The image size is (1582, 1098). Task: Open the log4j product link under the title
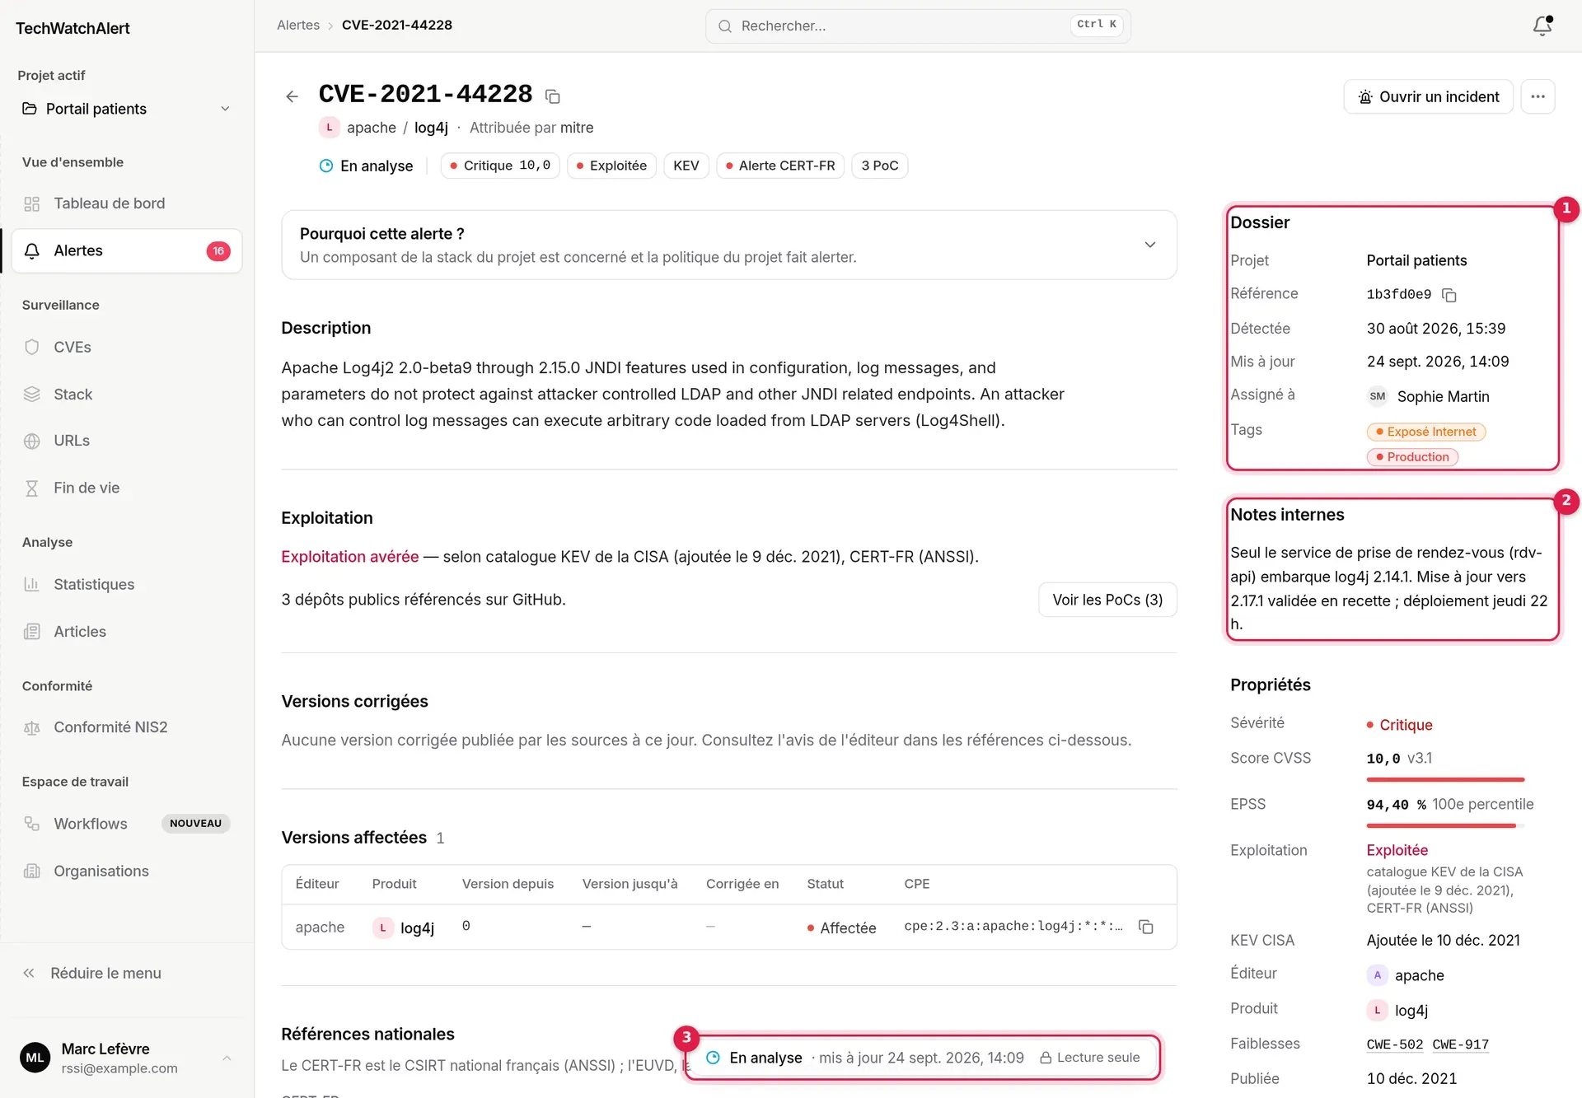pyautogui.click(x=431, y=128)
